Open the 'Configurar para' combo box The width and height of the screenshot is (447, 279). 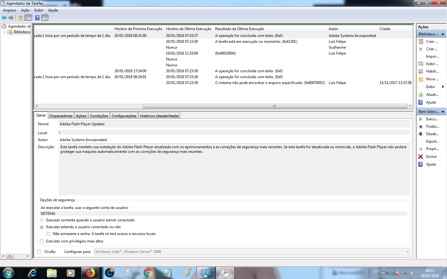click(x=252, y=252)
